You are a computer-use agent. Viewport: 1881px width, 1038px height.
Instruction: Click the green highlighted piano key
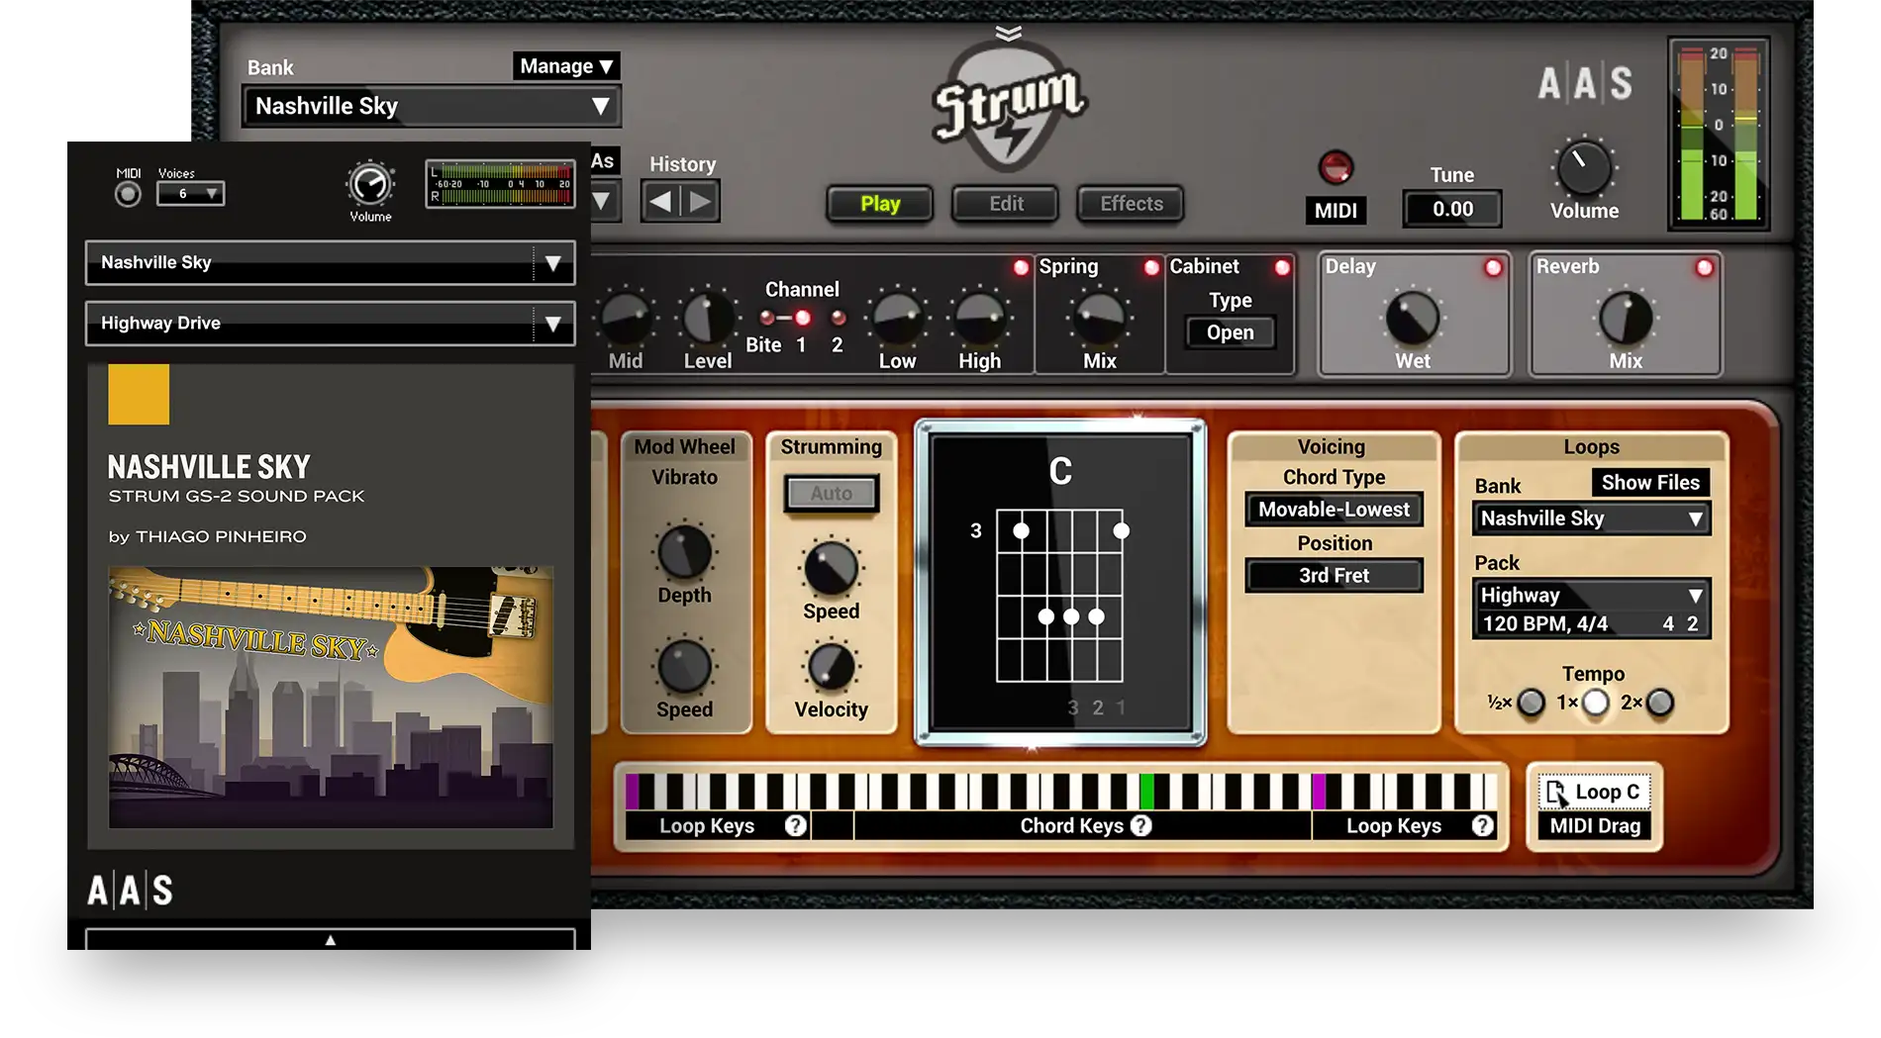tap(1146, 792)
